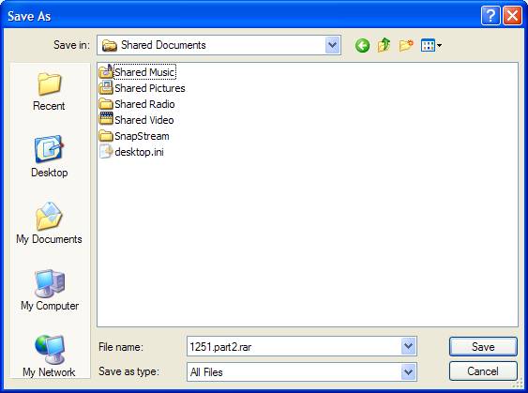Select My Computer in the places bar
The width and height of the screenshot is (528, 393).
click(50, 290)
